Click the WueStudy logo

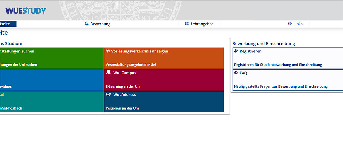[x=26, y=11]
